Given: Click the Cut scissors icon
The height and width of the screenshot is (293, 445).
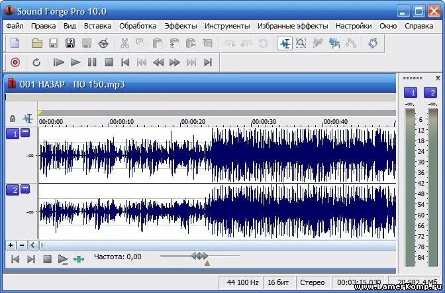Looking at the screenshot, I should (x=124, y=43).
